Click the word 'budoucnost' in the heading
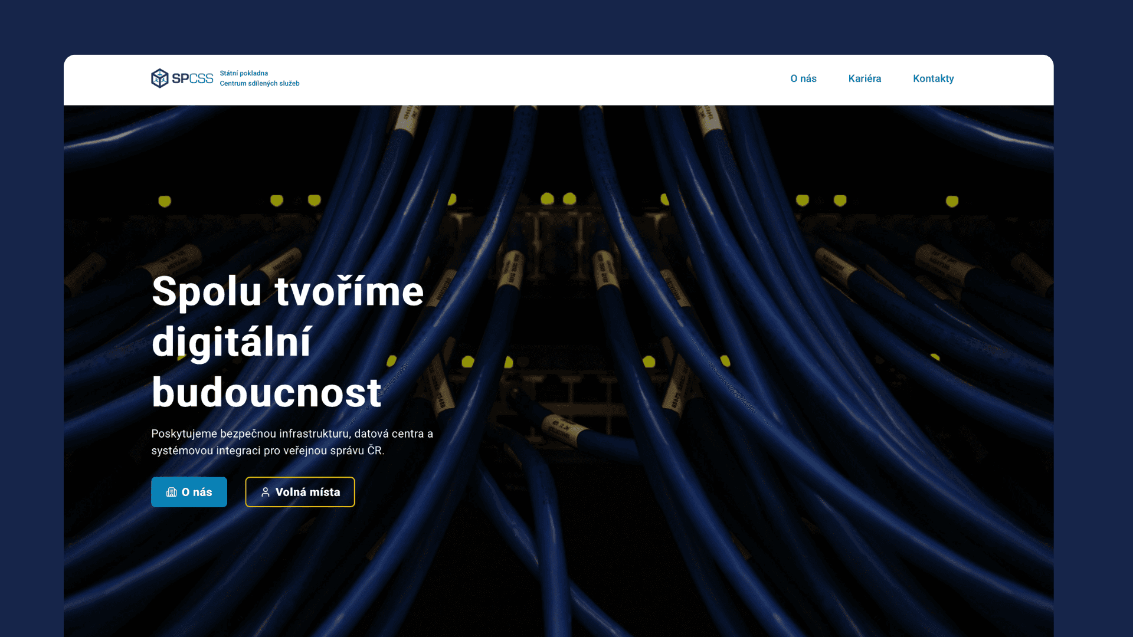 [x=266, y=393]
